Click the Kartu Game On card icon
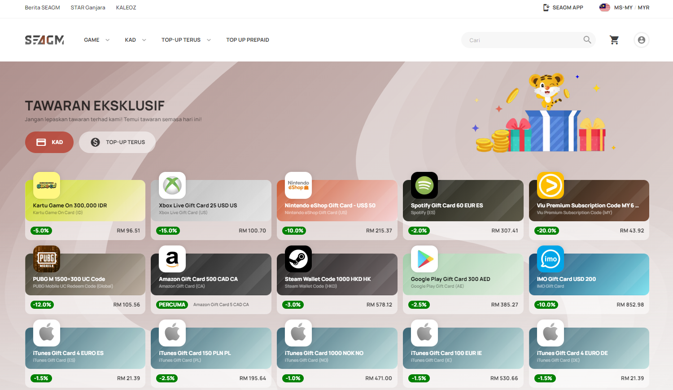 click(47, 185)
